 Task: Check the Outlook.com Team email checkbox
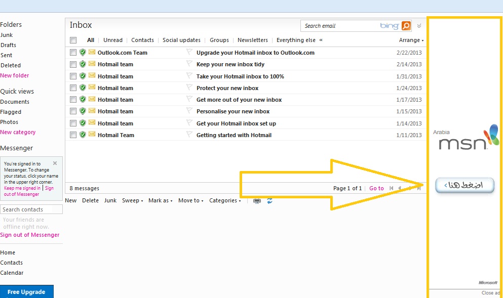[73, 52]
